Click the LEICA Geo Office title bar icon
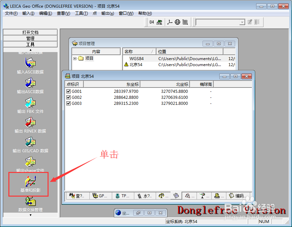Screen dimensions: 292x227 point(6,6)
